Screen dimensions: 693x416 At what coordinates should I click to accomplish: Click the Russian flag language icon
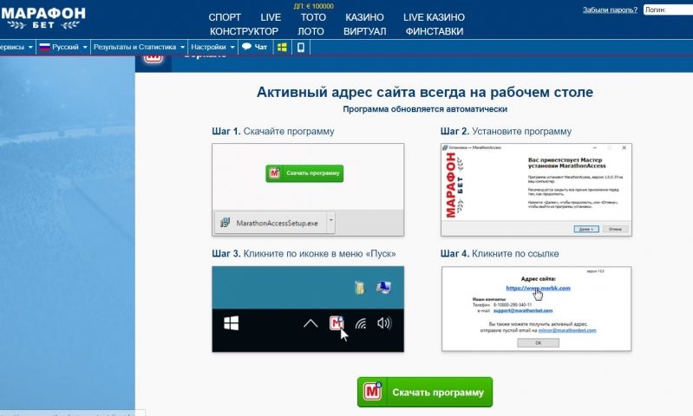pyautogui.click(x=43, y=47)
